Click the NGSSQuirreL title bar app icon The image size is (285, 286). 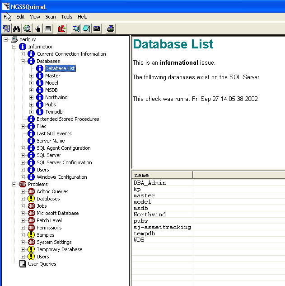click(x=5, y=6)
